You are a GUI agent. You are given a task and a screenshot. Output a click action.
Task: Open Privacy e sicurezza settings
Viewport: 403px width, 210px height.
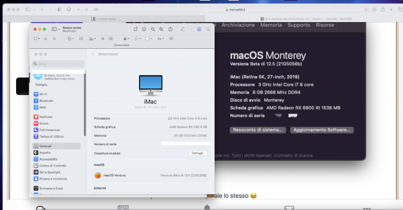[x=50, y=179]
